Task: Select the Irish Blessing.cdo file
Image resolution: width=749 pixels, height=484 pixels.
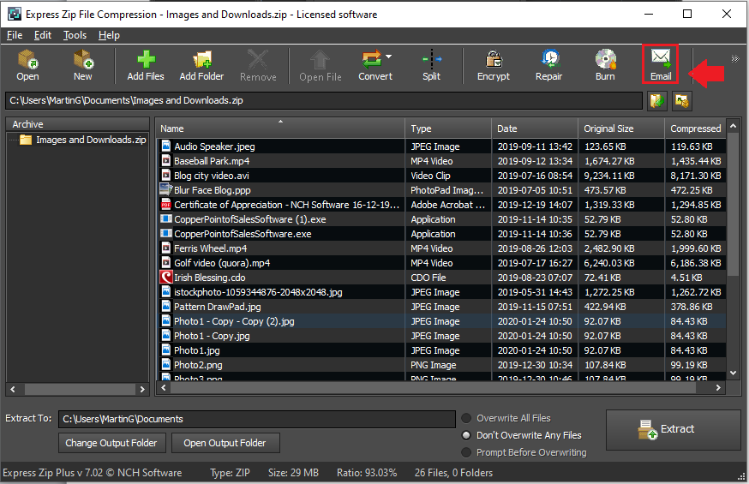Action: point(442,278)
